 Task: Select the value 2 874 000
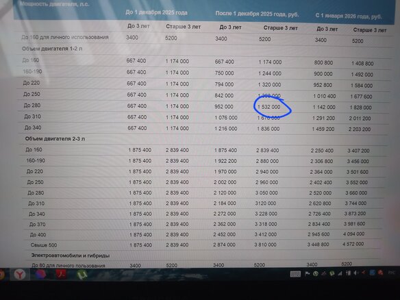click(x=224, y=245)
